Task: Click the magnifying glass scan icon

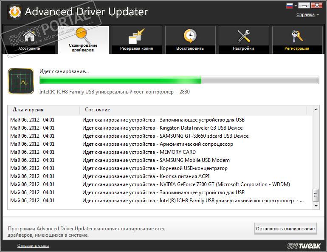Action: click(83, 35)
